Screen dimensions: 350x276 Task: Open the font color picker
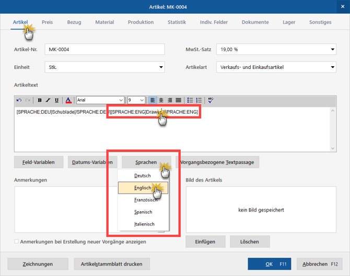click(68, 100)
